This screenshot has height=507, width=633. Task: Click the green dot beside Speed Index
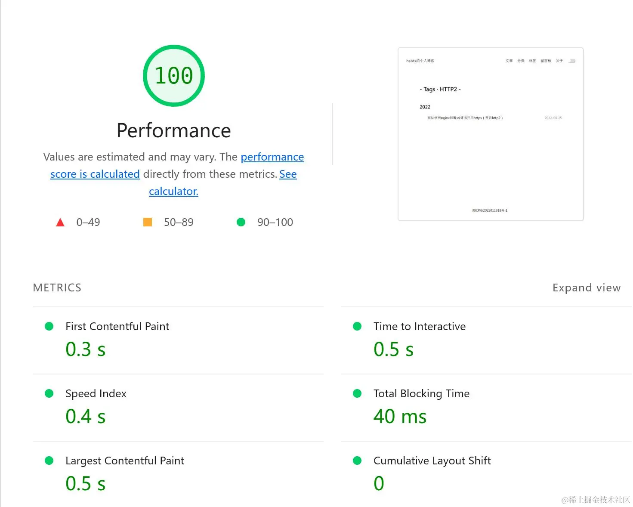(49, 393)
